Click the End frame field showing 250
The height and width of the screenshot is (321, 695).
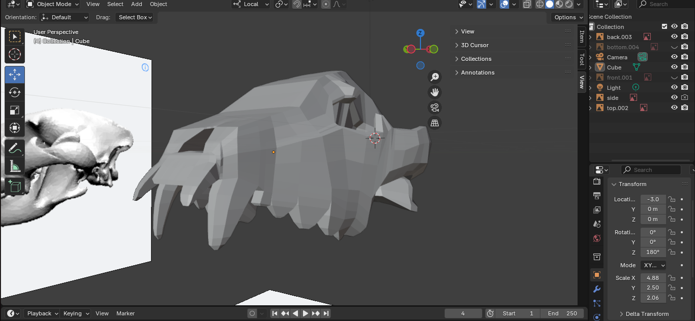pos(562,313)
